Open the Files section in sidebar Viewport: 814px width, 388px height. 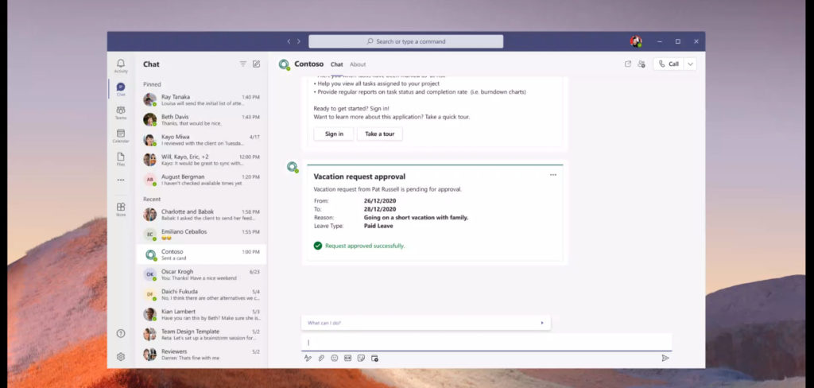coord(121,158)
